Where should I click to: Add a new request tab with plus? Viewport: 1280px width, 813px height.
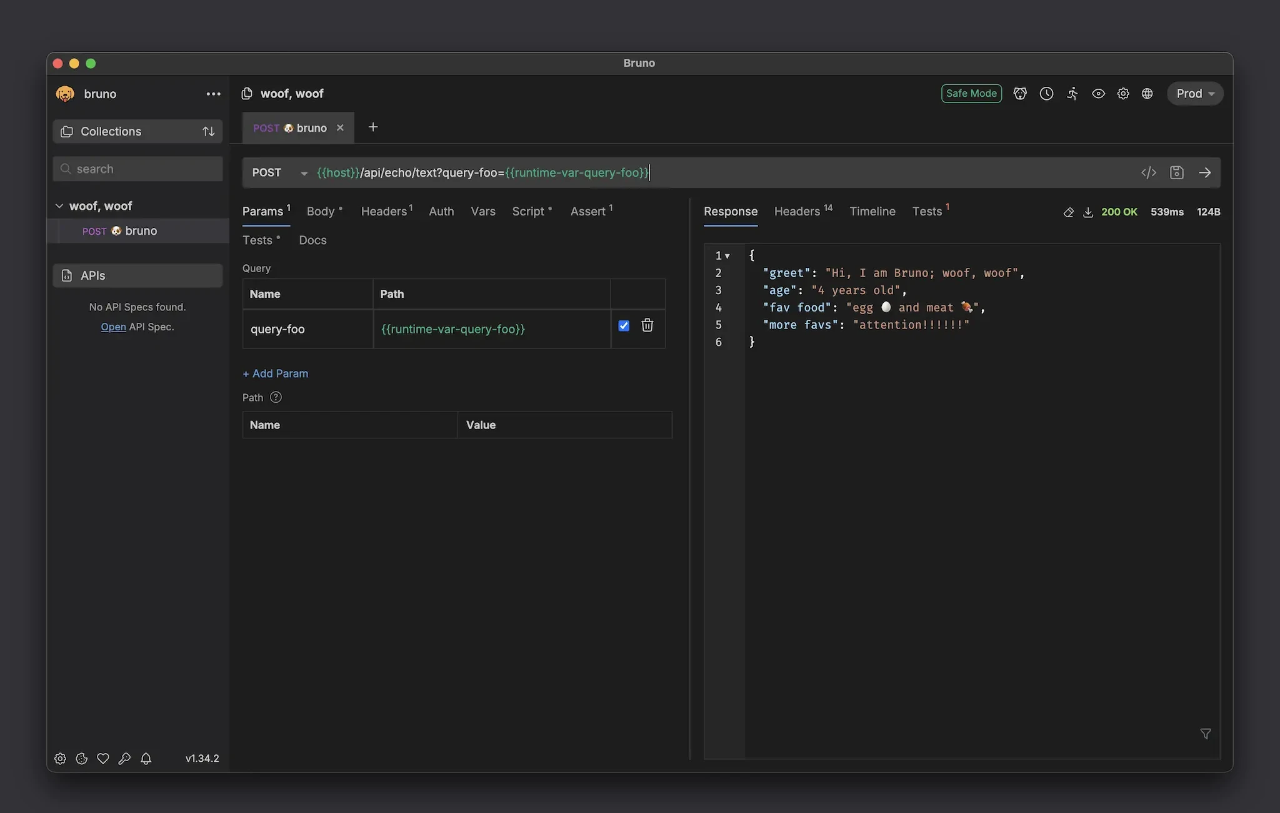[x=373, y=127]
